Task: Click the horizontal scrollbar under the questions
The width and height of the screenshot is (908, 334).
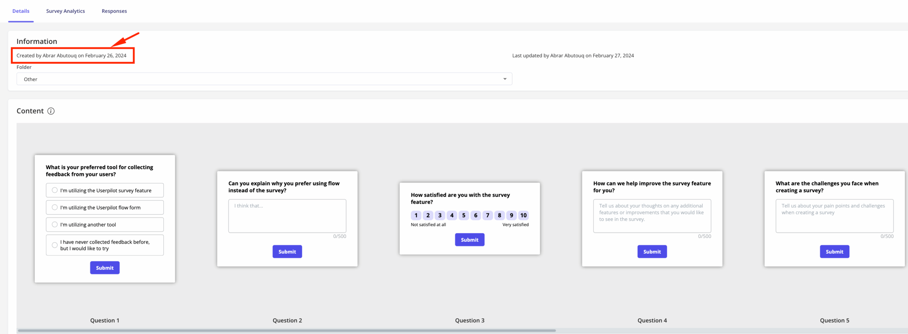Action: tap(287, 330)
